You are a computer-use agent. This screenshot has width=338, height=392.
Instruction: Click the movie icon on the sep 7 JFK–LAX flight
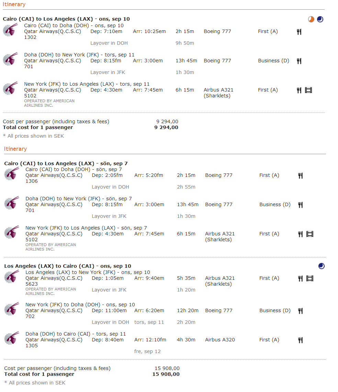tap(310, 234)
